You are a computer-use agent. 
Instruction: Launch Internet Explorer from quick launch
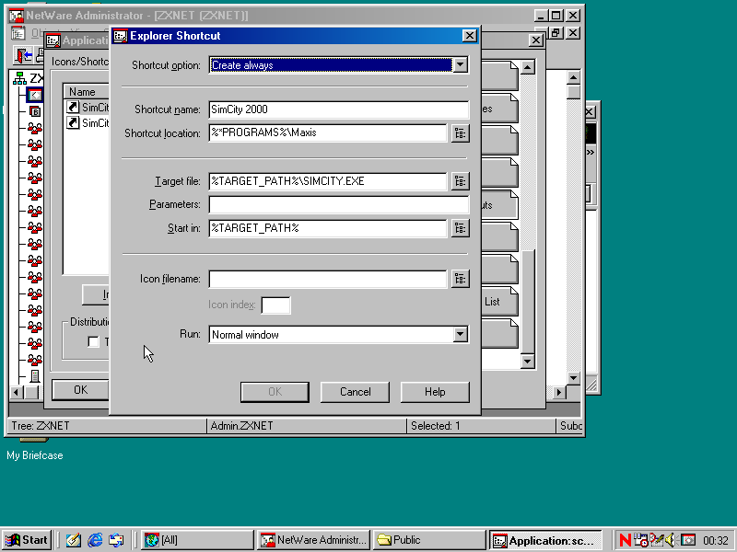click(95, 540)
